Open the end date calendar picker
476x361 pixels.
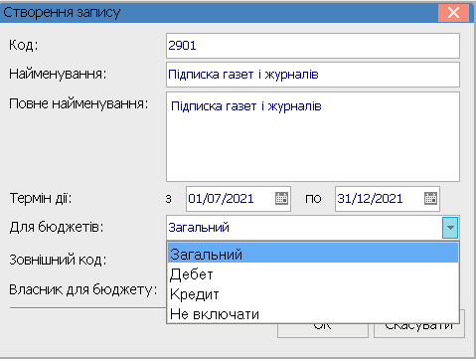pyautogui.click(x=430, y=199)
